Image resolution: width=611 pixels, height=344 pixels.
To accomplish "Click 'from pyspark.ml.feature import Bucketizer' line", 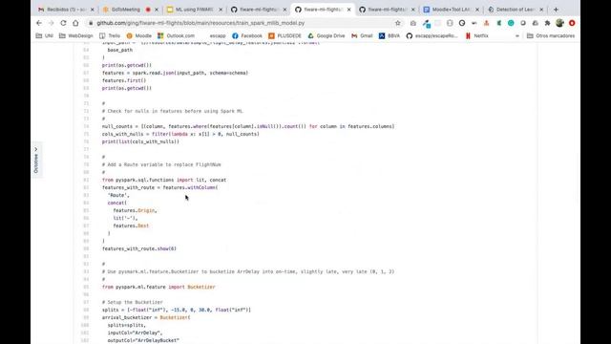I will tap(158, 287).
